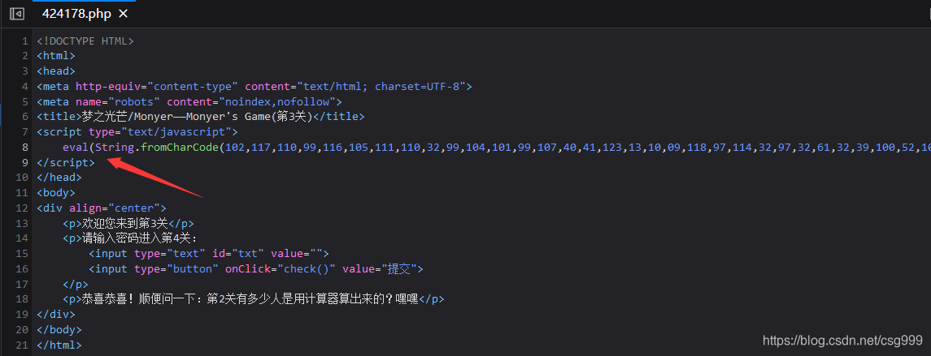This screenshot has width=931, height=356.
Task: Click the opening <body> tag
Action: (56, 192)
